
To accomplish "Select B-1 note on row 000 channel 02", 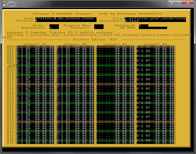I will tap(60, 47).
